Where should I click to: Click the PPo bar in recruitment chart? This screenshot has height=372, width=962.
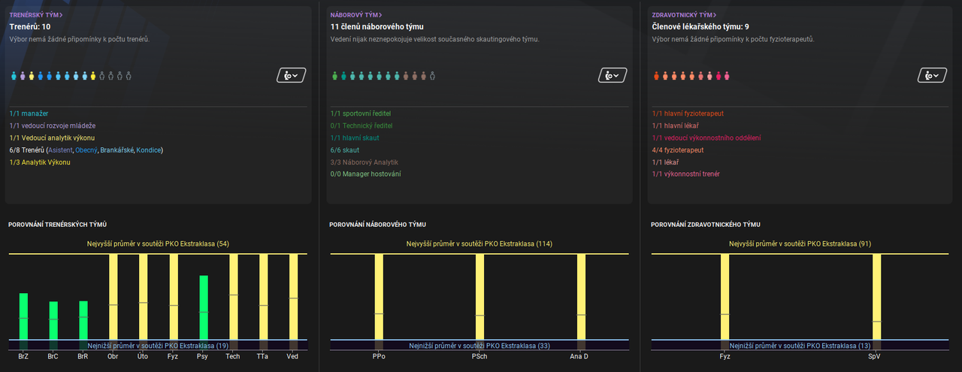point(379,301)
